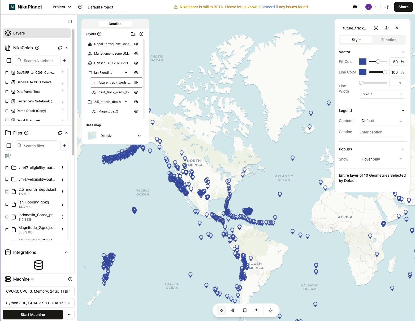
Task: Select the Detailed view tab
Action: (x=115, y=24)
